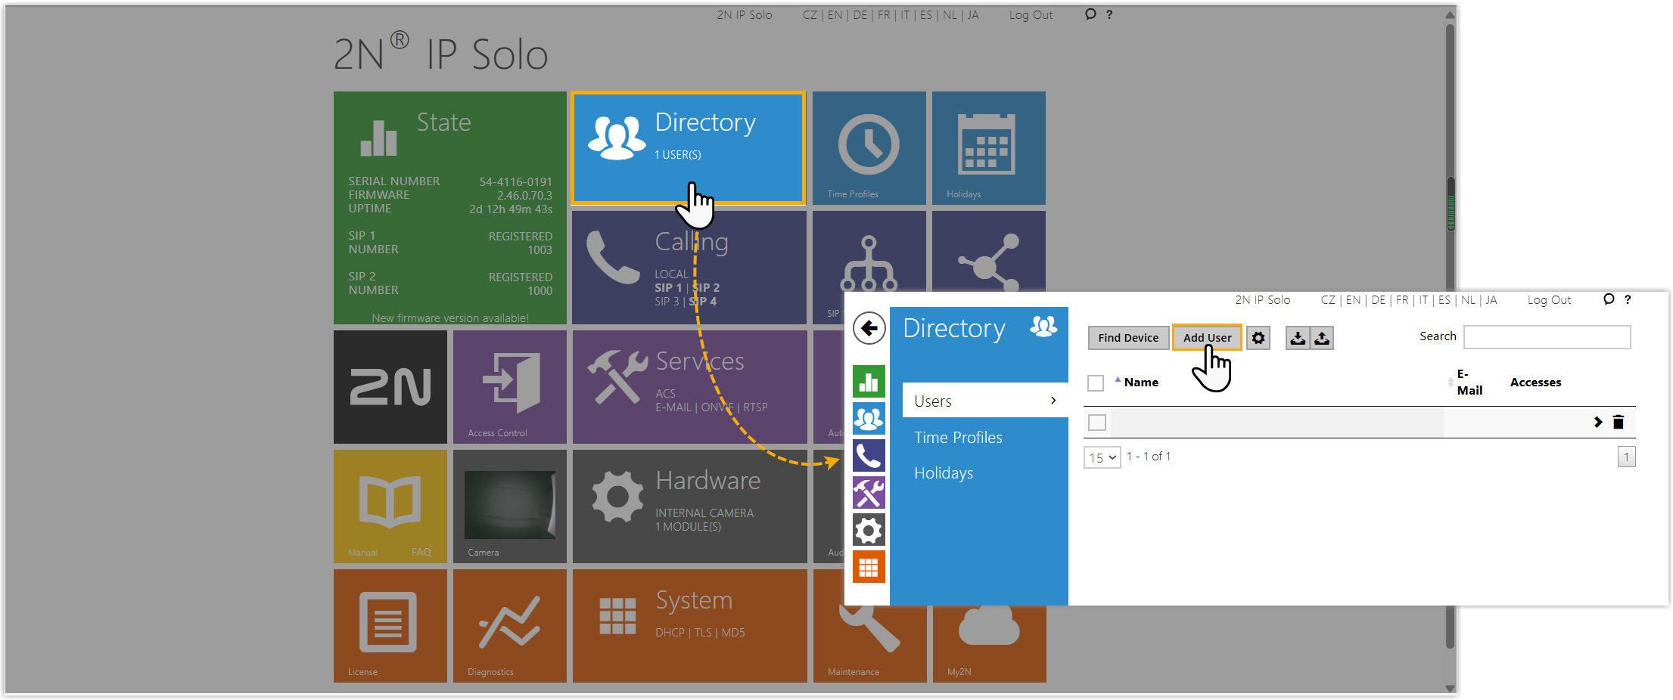Open the rows-per-page dropdown showing 15
This screenshot has height=700, width=1673.
coord(1102,457)
